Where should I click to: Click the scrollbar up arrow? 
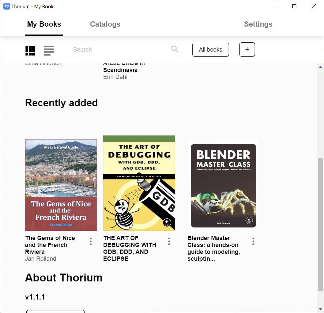click(x=320, y=67)
